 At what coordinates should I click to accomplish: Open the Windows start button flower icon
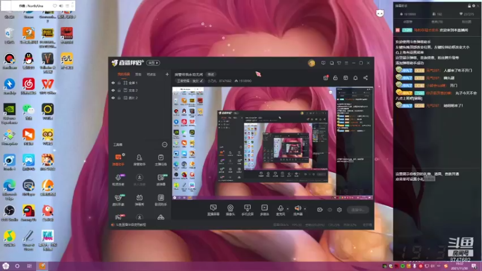coord(5,266)
